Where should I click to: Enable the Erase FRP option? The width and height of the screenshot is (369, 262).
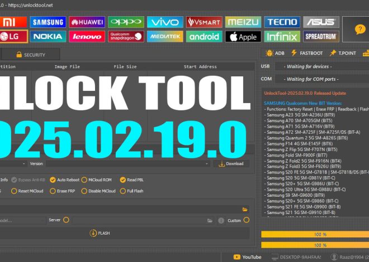pyautogui.click(x=63, y=191)
